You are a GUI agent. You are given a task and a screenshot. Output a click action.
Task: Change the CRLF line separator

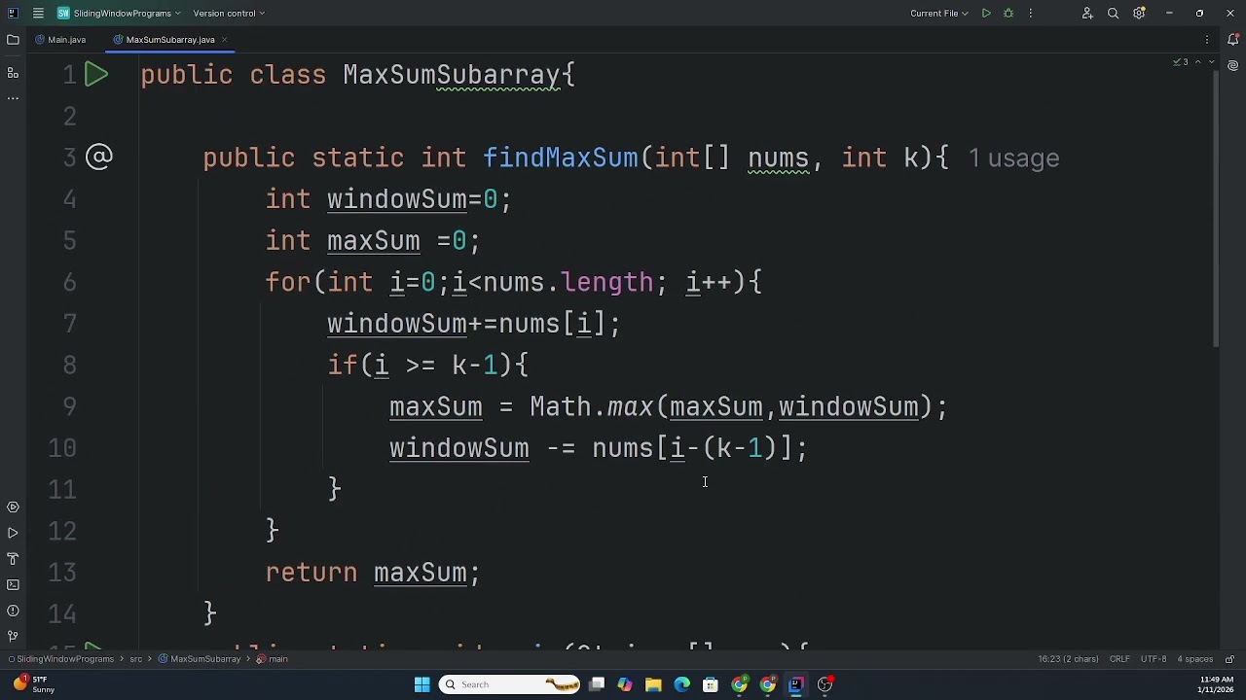pyautogui.click(x=1119, y=659)
